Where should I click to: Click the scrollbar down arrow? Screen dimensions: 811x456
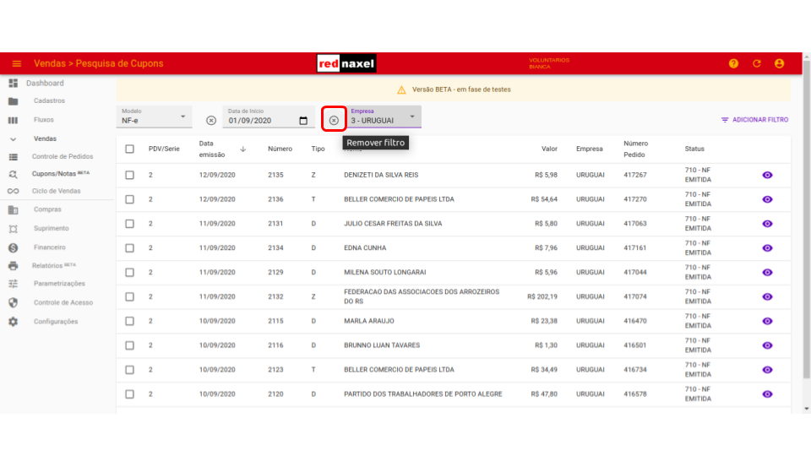click(x=806, y=409)
